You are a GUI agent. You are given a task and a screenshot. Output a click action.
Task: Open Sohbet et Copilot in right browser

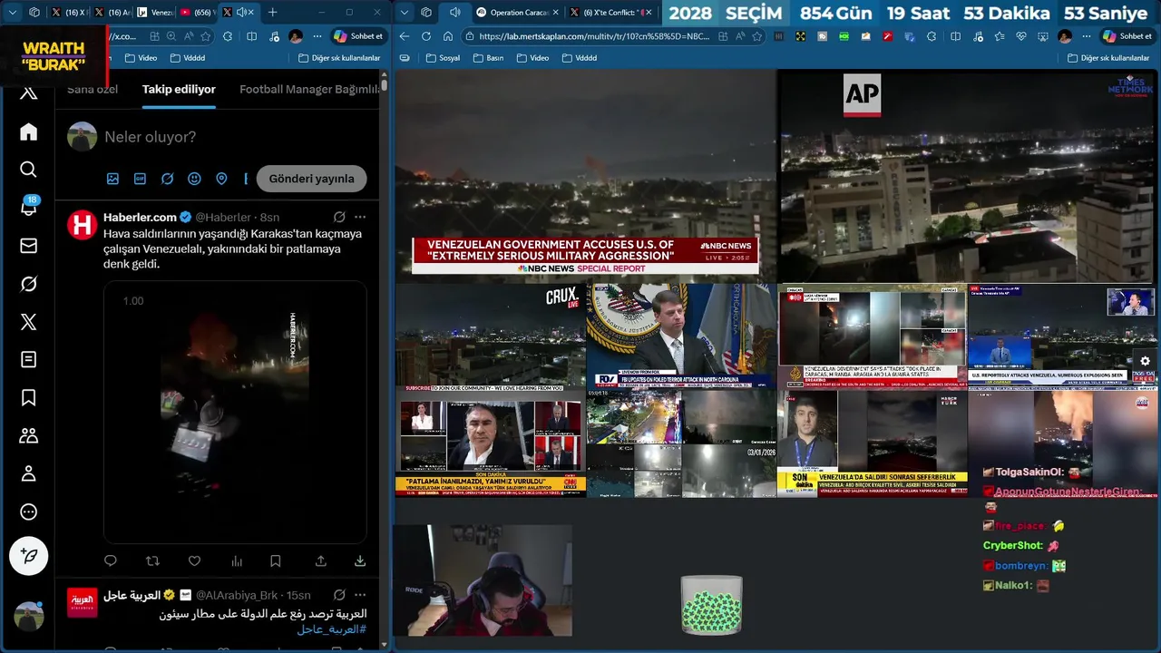pos(1126,36)
